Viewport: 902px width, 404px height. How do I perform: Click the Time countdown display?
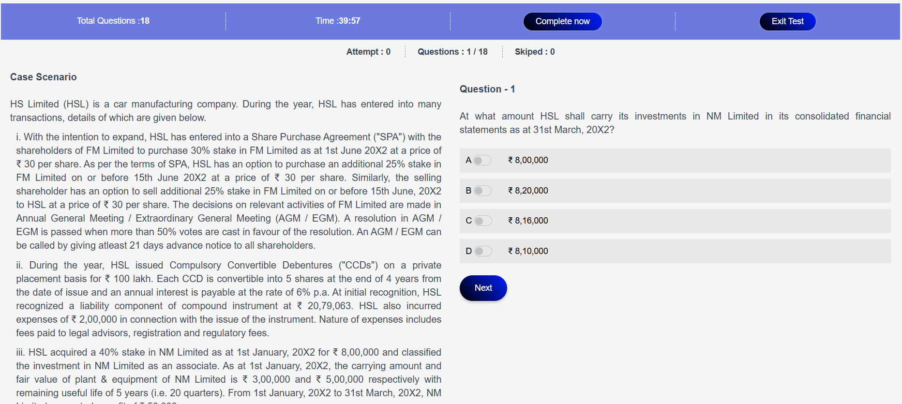(x=338, y=21)
